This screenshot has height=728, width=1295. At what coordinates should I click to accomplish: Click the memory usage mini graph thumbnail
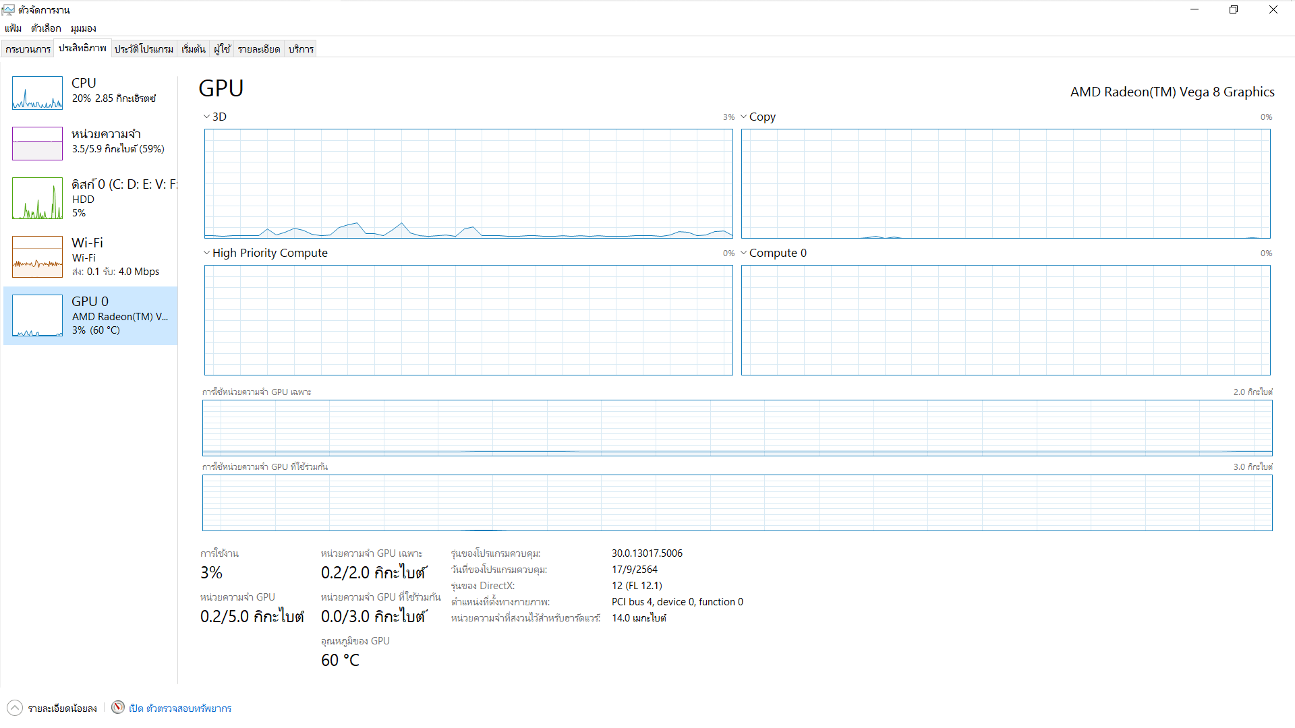tap(37, 144)
